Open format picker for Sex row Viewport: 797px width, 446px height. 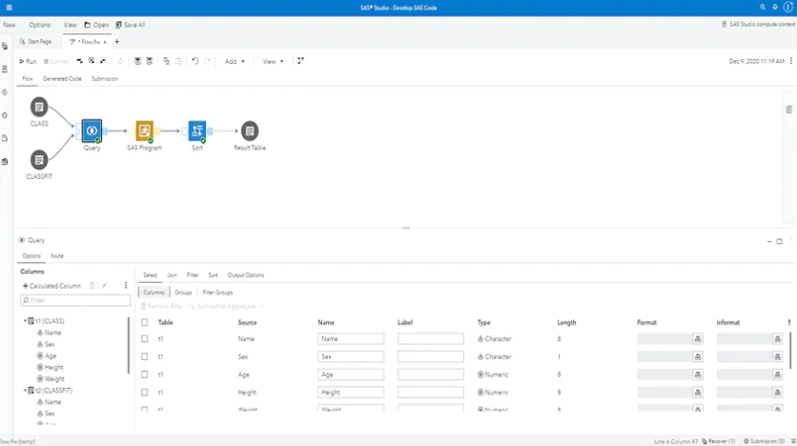(698, 356)
